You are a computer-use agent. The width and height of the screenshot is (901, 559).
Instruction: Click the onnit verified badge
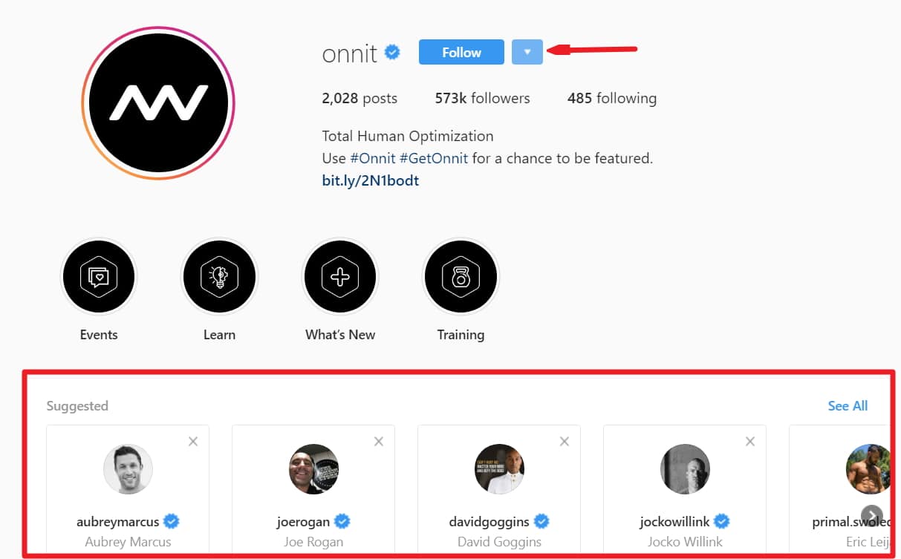[392, 53]
